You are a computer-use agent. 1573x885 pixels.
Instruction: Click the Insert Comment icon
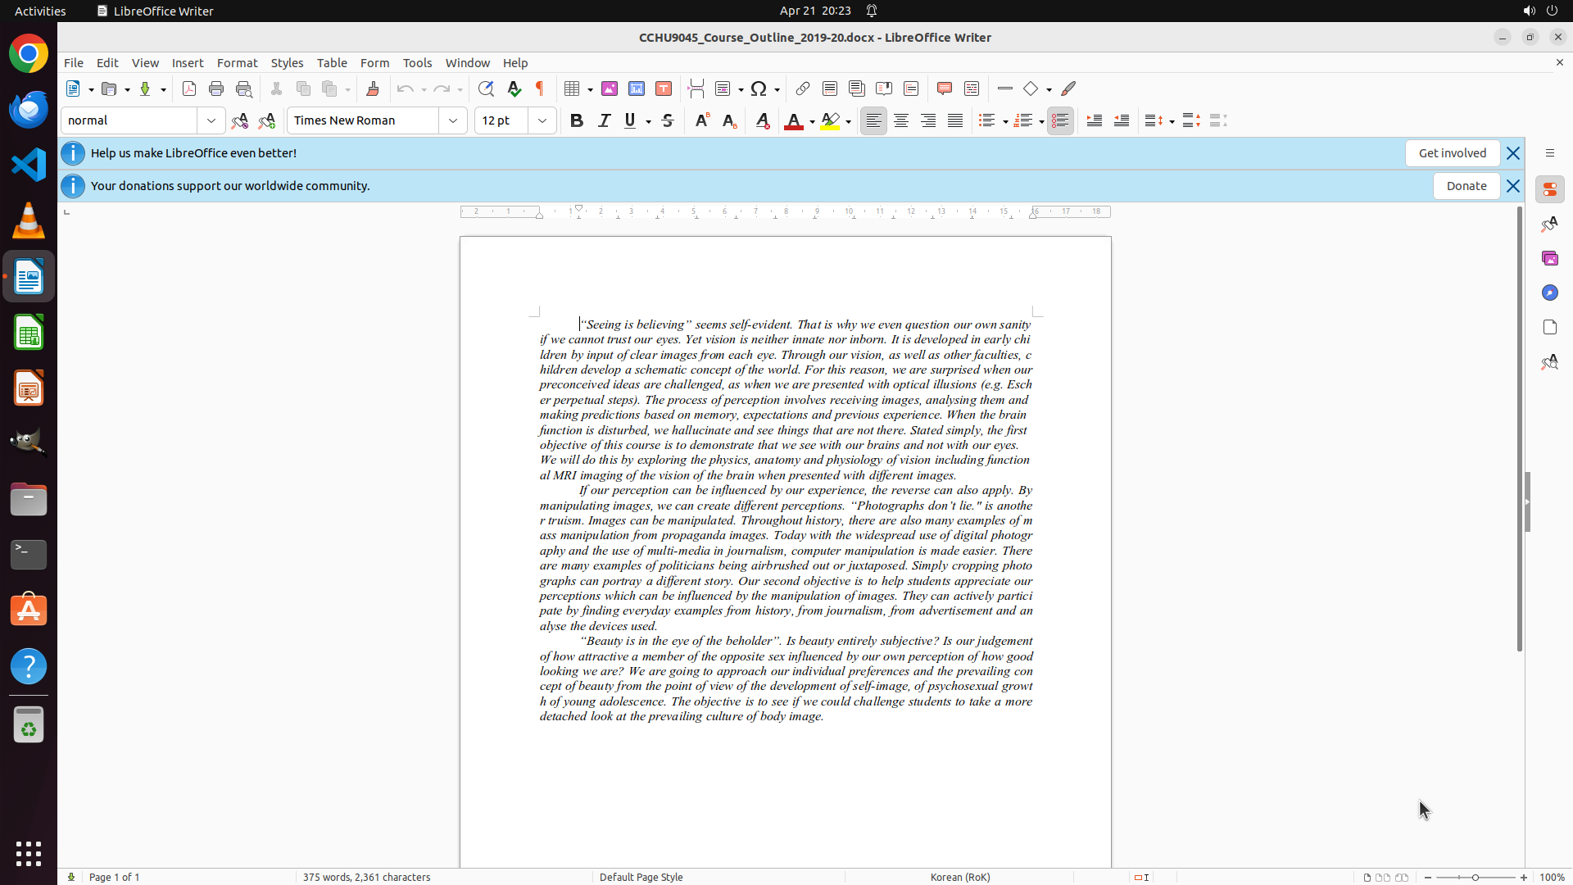[944, 88]
